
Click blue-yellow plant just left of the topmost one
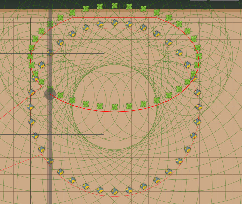[x=100, y=24]
